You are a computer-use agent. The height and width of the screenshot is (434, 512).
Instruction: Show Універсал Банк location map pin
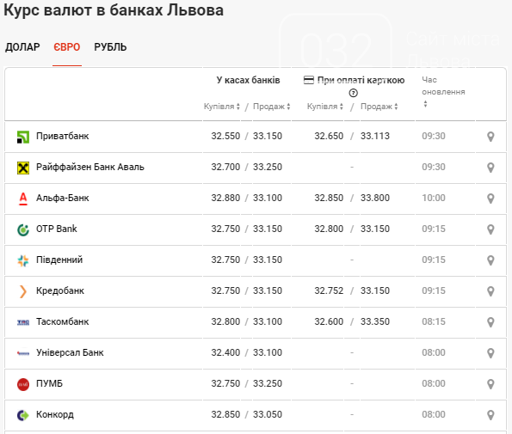click(x=490, y=353)
